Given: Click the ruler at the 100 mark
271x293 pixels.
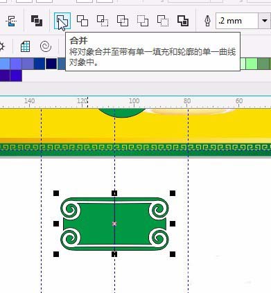Looking at the screenshot, I should [134, 101].
